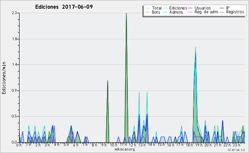Click the 2.3 y-axis value

point(14,13)
